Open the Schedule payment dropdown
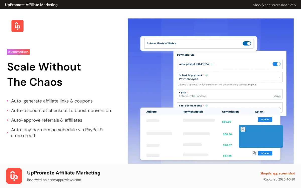This screenshot has width=301, height=188. pyautogui.click(x=230, y=77)
